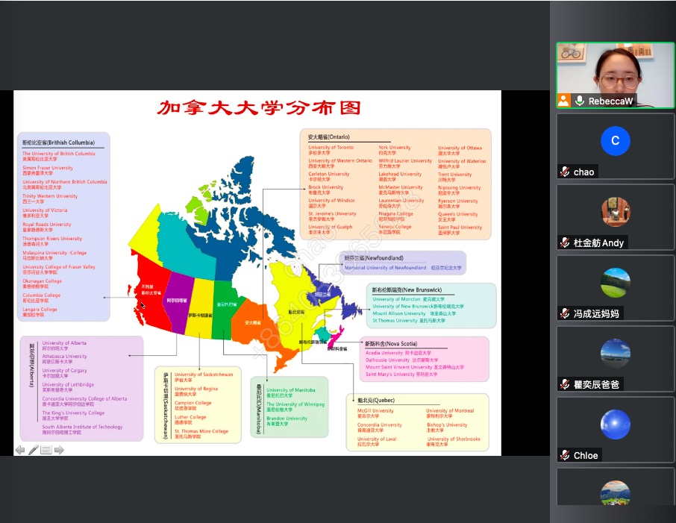
Task: Click the muted microphone icon beside 杜金舫 Andy
Action: 565,242
